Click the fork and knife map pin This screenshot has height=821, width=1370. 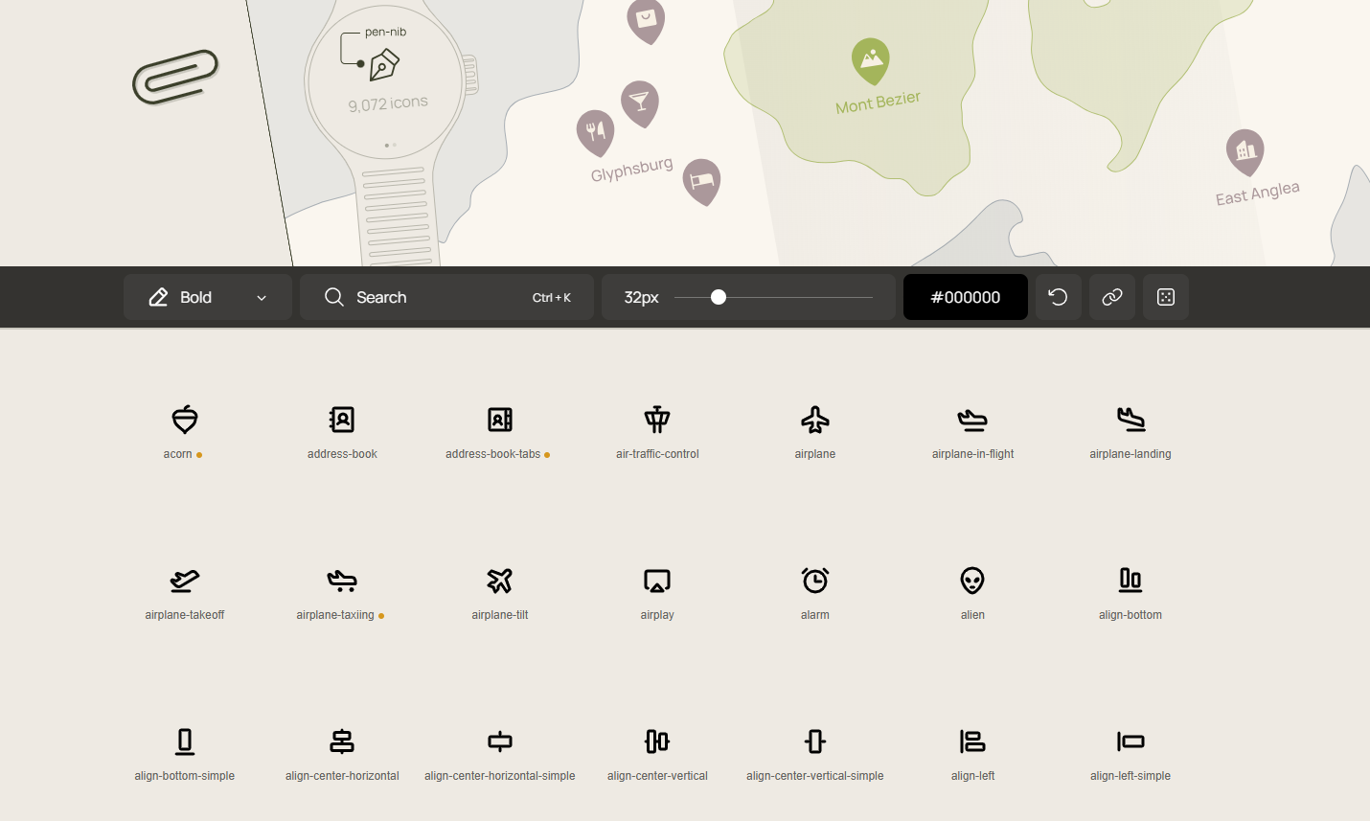[596, 133]
